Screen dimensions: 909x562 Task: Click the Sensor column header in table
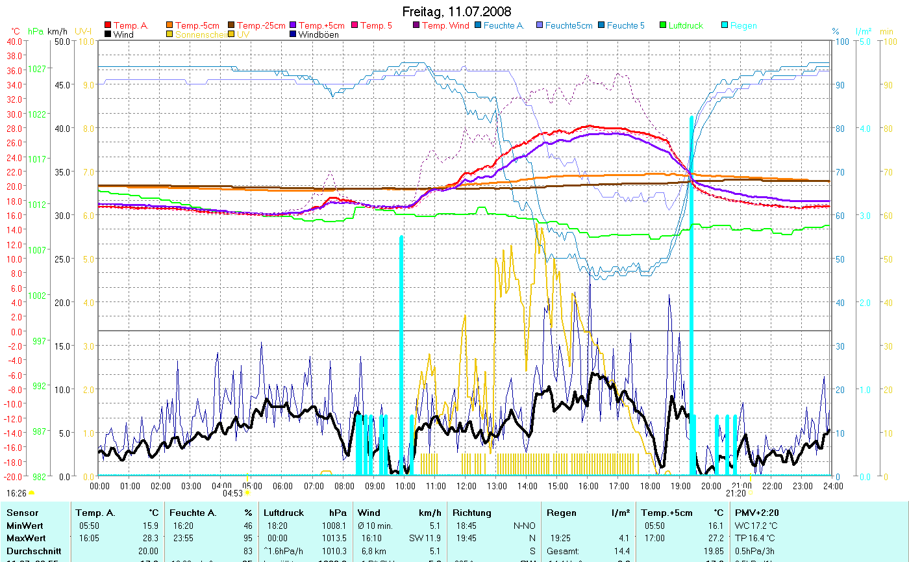(21, 513)
